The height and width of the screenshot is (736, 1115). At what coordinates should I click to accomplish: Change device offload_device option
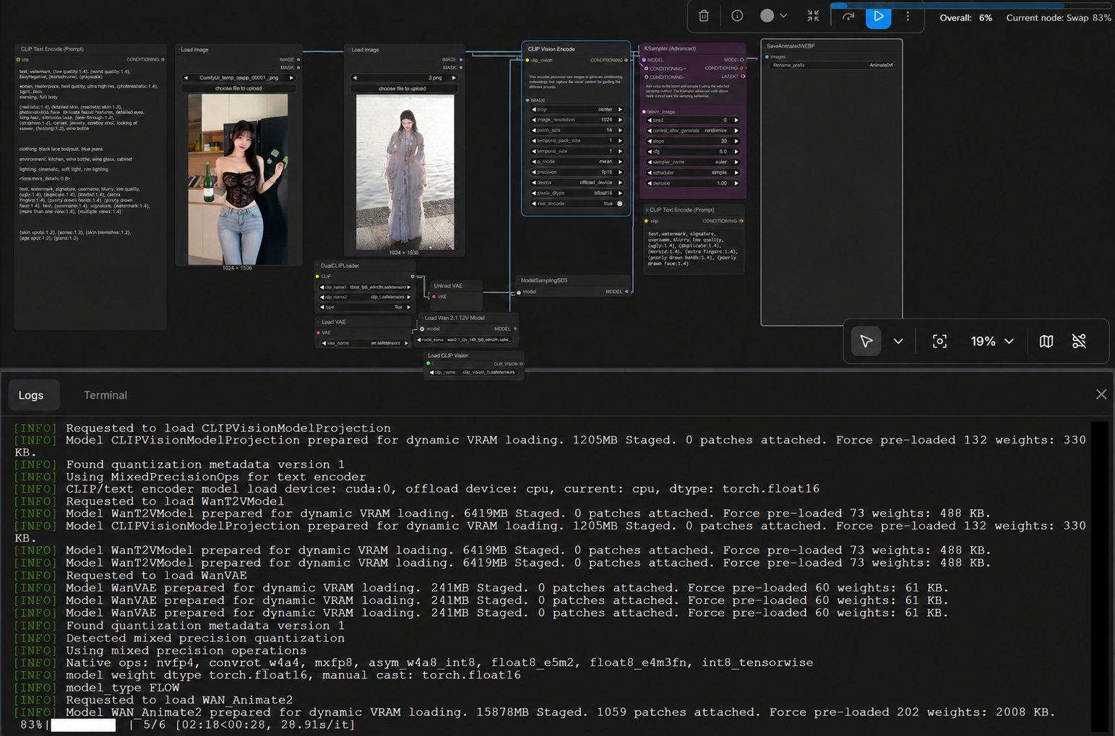tap(577, 183)
